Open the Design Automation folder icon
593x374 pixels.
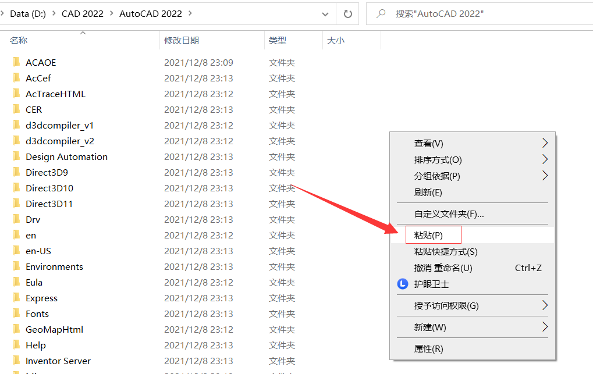pyautogui.click(x=17, y=156)
